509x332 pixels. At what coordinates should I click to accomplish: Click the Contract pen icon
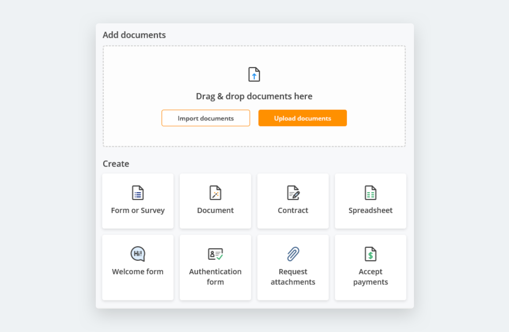tap(293, 193)
